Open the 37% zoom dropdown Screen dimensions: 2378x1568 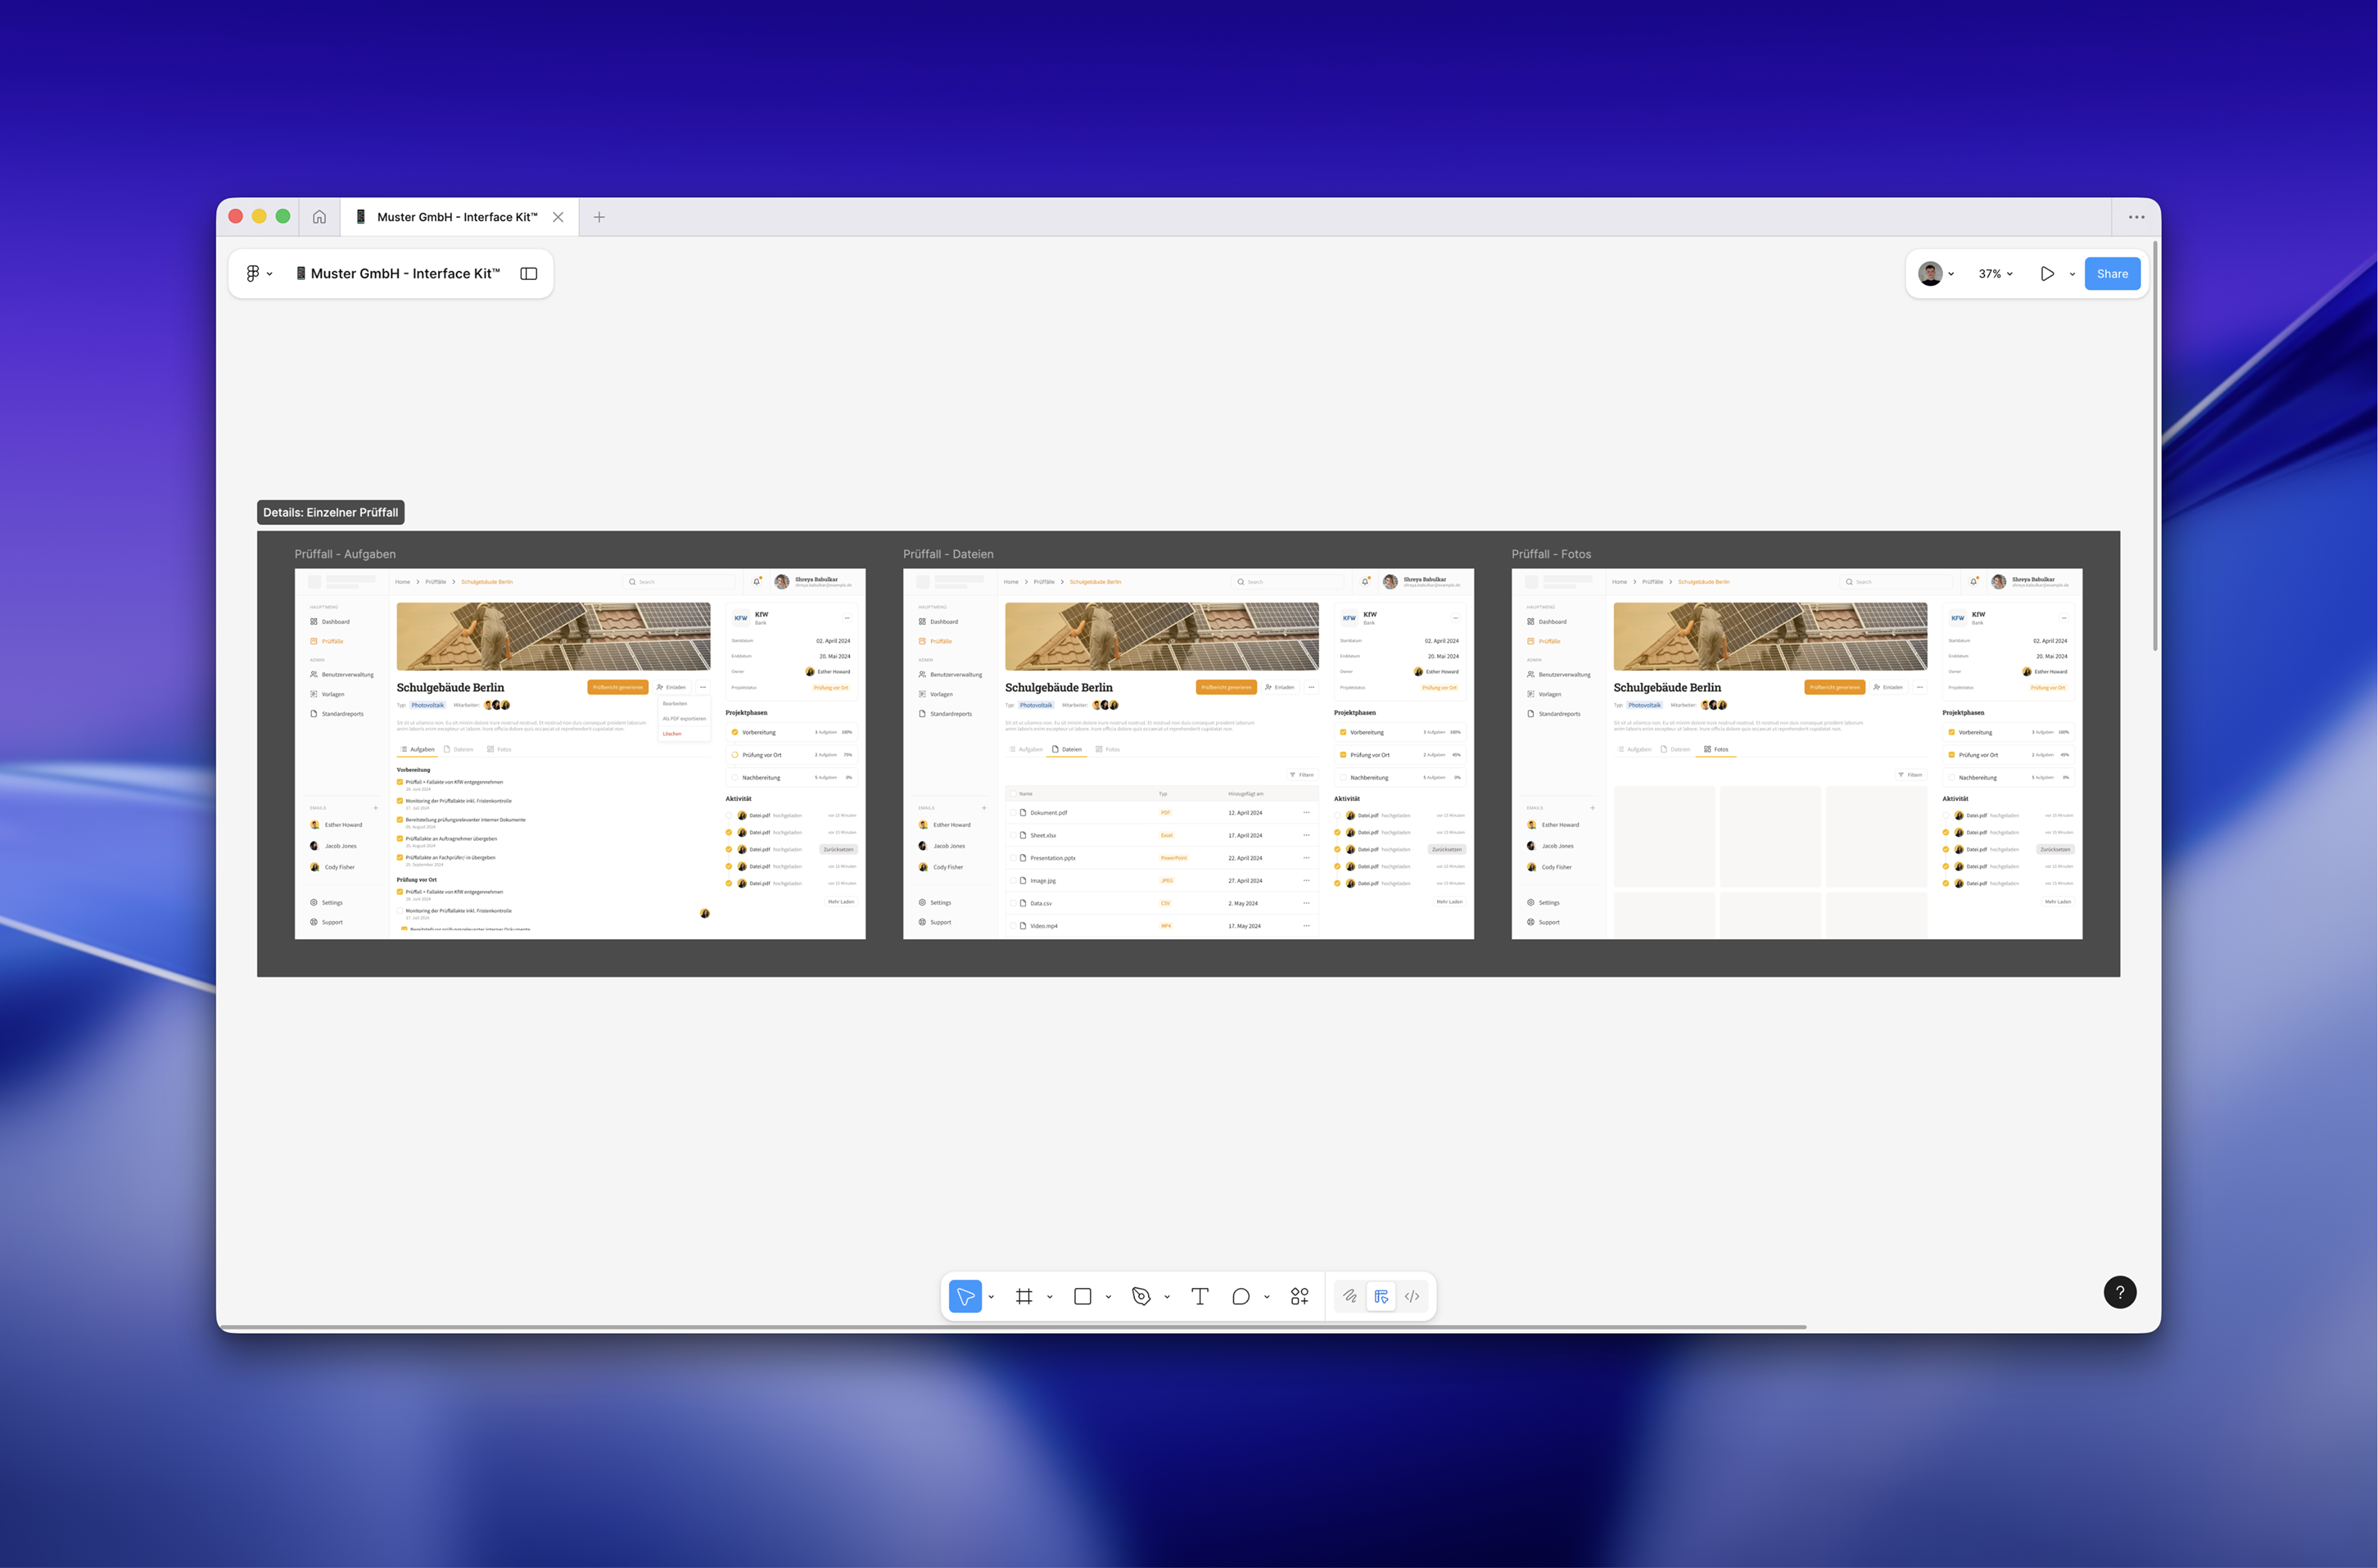[1995, 273]
